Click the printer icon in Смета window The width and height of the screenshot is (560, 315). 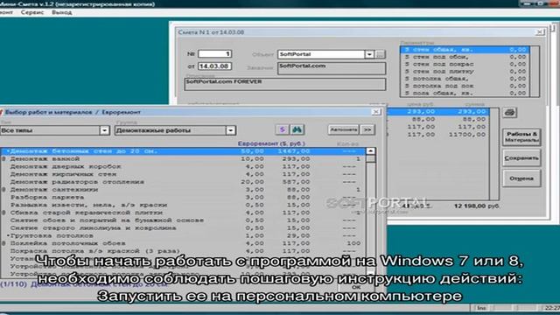(x=509, y=113)
